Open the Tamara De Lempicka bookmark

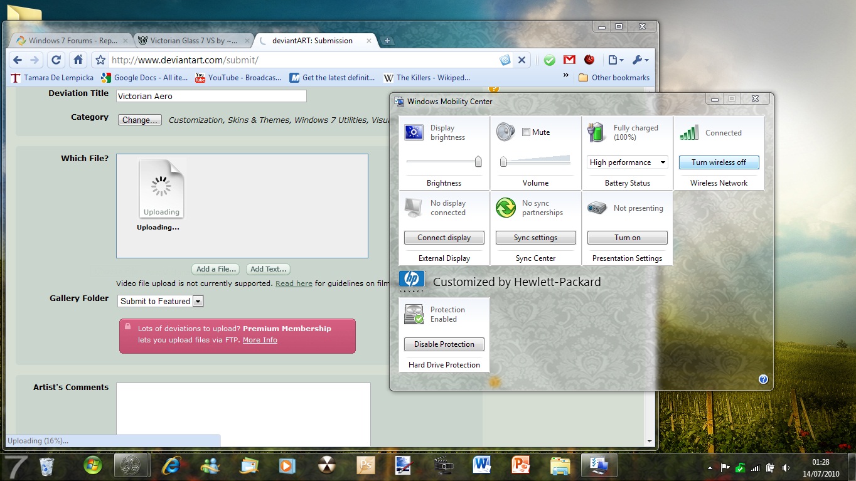point(53,78)
